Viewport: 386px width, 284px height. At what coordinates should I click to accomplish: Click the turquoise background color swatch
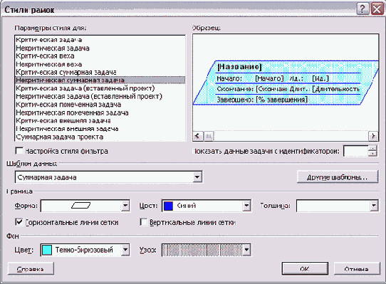point(47,250)
